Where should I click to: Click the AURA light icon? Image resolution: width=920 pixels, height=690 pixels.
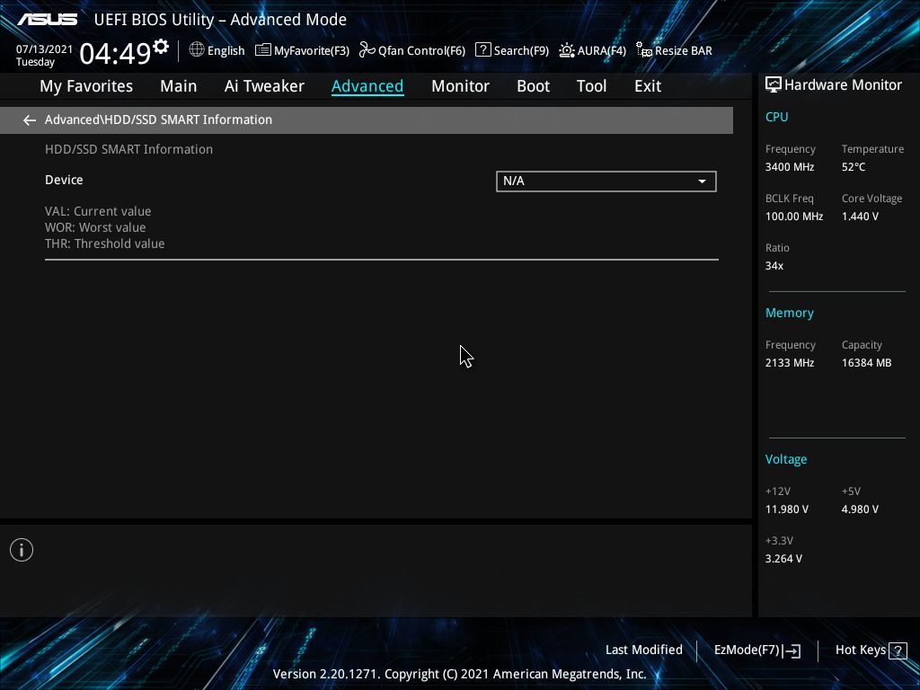(567, 50)
